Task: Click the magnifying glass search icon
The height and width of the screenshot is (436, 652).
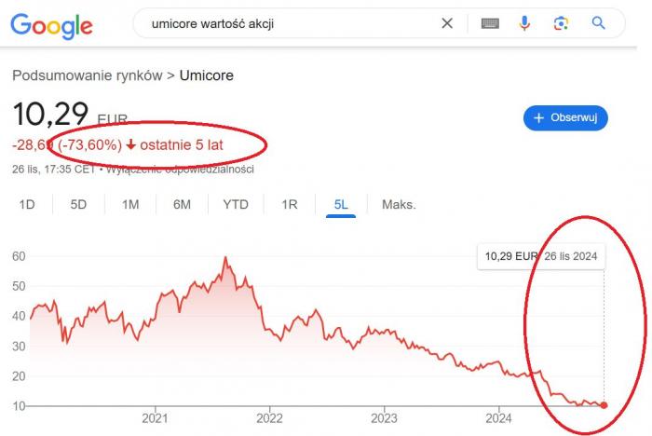Action: (x=598, y=23)
